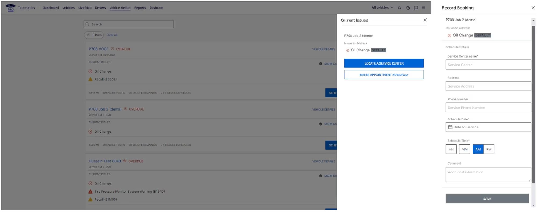Click DEFAULT badge in Current Issues panel
This screenshot has height=212, width=537.
[x=378, y=50]
